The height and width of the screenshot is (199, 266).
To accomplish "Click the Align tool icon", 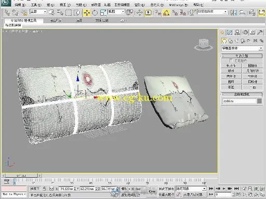I will 242,12.
